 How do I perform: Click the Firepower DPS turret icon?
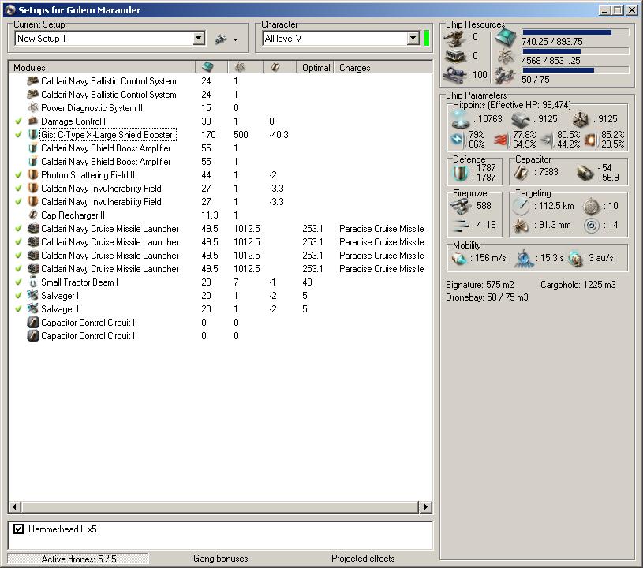[461, 206]
